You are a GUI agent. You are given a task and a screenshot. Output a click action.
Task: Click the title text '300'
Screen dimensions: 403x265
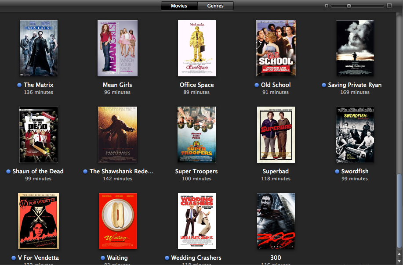276,258
